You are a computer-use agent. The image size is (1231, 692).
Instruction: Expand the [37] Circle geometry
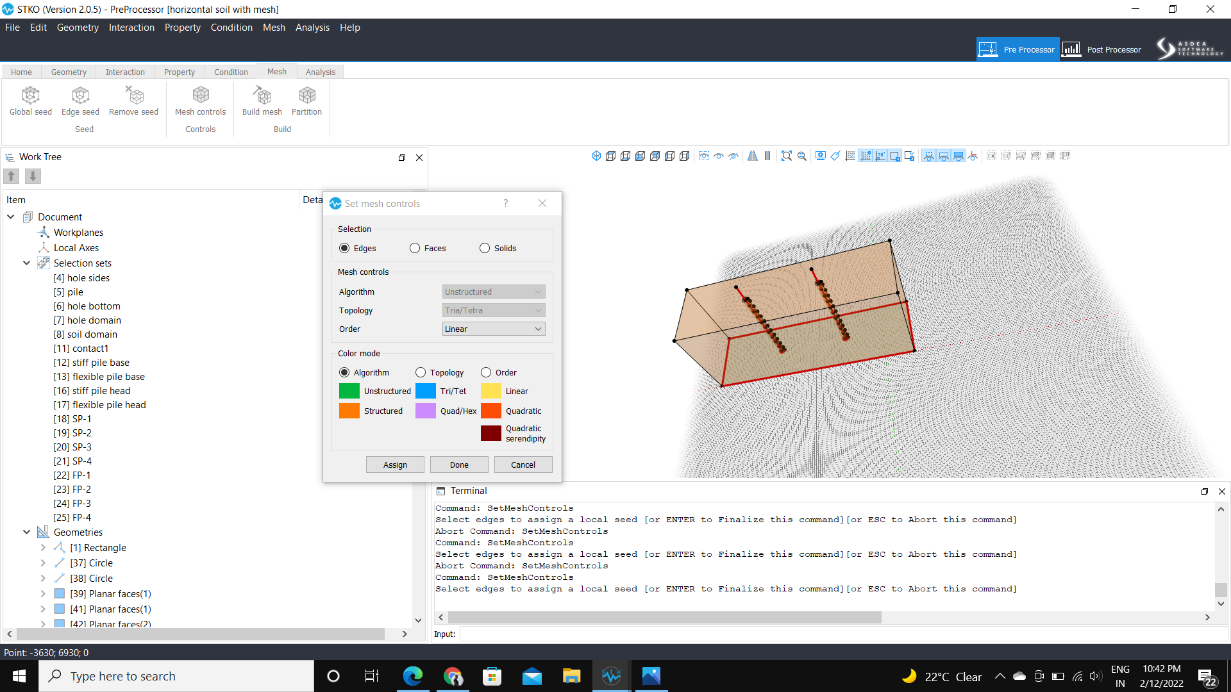(x=43, y=563)
